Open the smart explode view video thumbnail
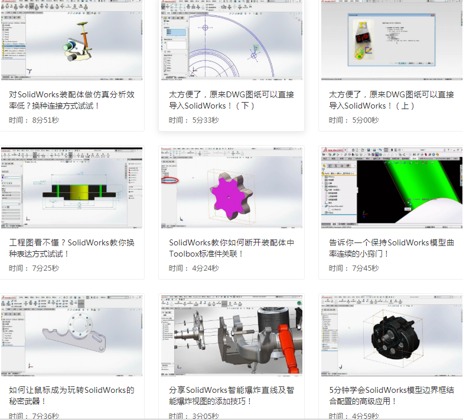Image resolution: width=463 pixels, height=420 pixels. pos(231,335)
